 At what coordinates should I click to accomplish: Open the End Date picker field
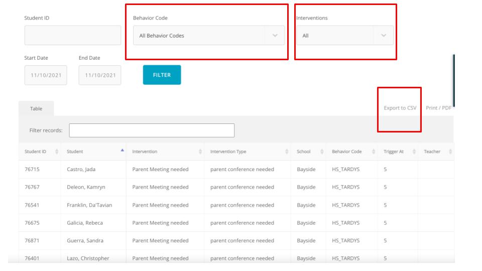click(100, 75)
